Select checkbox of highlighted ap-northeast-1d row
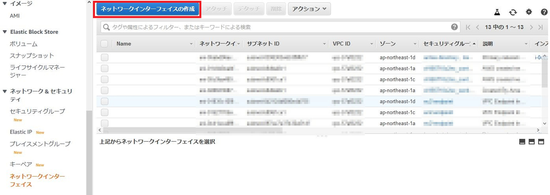 pos(104,101)
